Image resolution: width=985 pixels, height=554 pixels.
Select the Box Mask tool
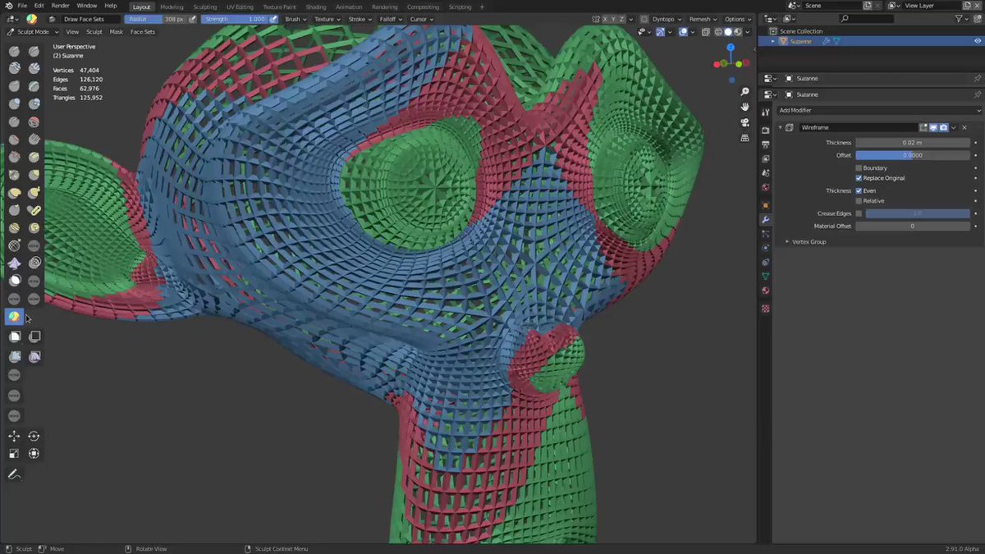click(14, 337)
